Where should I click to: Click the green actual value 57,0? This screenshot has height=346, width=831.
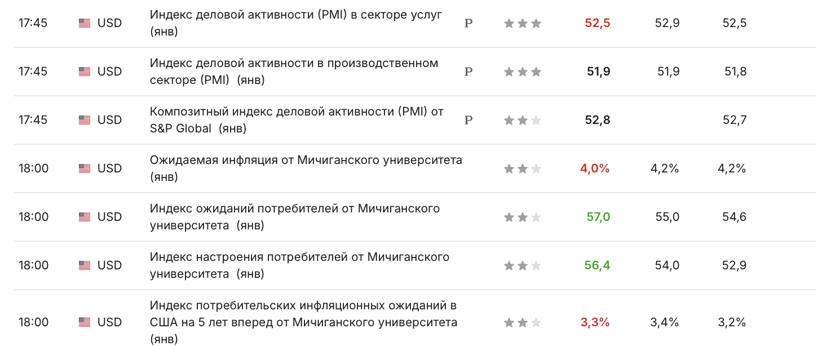[x=598, y=217]
